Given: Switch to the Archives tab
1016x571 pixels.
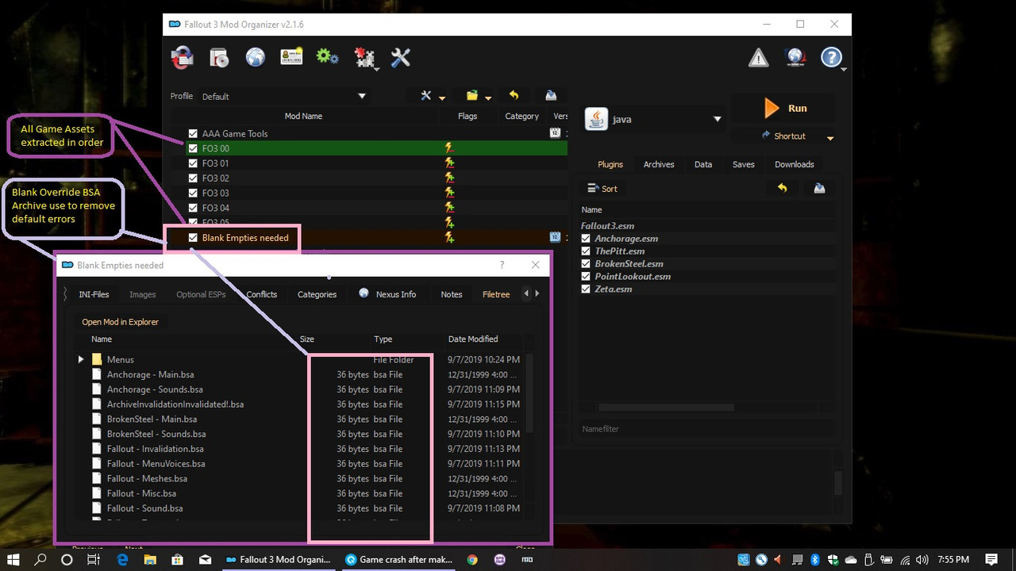Looking at the screenshot, I should click(x=659, y=164).
